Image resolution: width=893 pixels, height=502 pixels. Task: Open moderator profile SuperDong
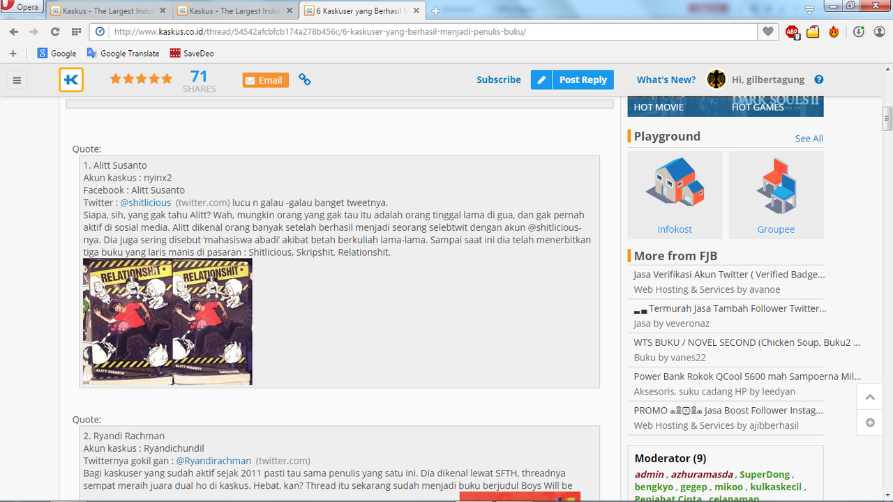pos(765,474)
